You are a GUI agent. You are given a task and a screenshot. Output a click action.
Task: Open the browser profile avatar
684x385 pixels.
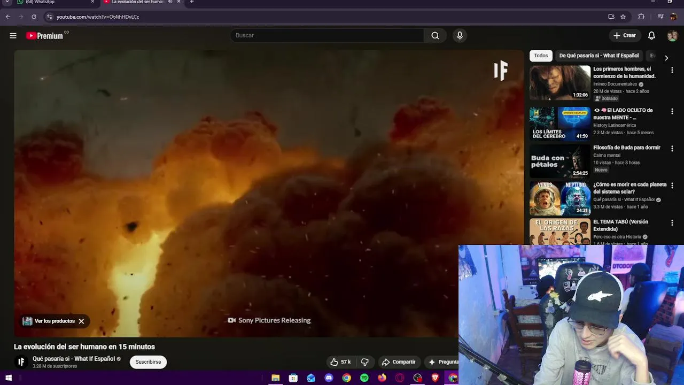[x=673, y=17]
